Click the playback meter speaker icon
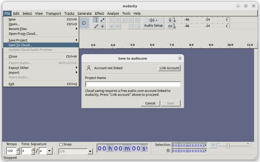 pos(170,26)
